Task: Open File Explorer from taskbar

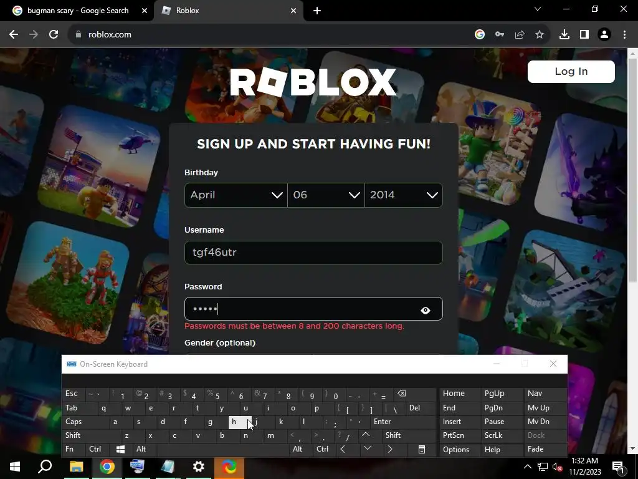Action: [76, 467]
